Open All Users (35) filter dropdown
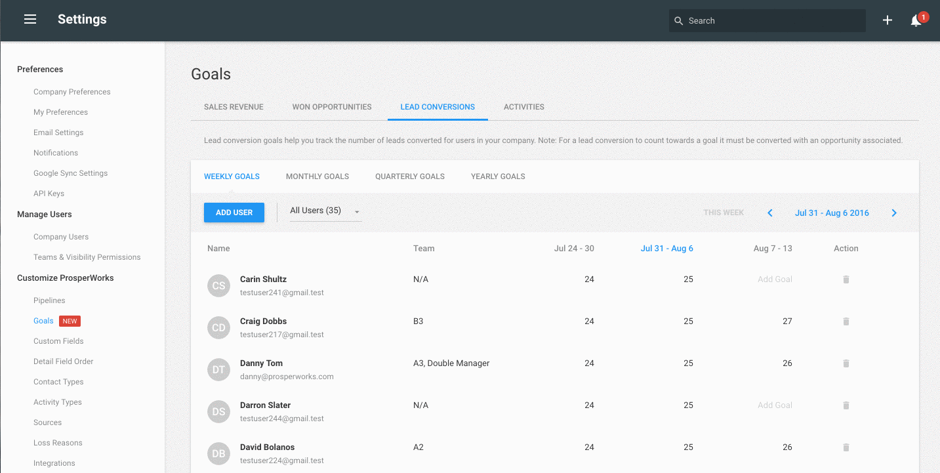Screen dimensions: 940x473 click(325, 211)
